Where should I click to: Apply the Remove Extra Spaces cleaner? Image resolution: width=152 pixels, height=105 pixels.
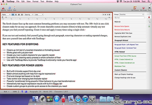tap(130, 26)
